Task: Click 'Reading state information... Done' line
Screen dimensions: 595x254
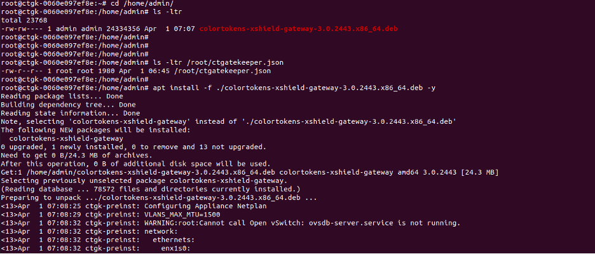Action: [x=71, y=112]
